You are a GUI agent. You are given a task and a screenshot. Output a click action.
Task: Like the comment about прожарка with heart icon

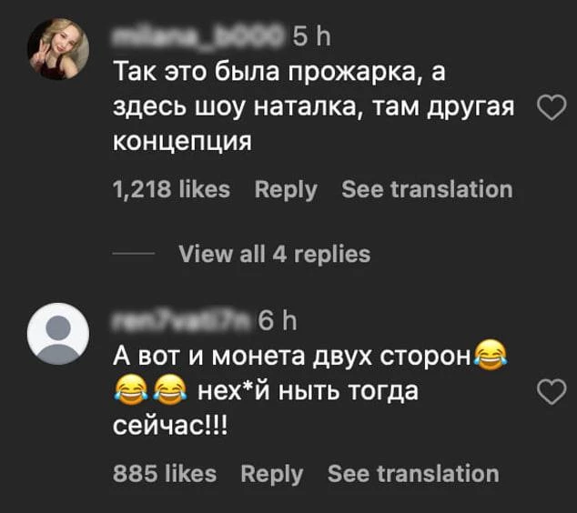(x=552, y=109)
